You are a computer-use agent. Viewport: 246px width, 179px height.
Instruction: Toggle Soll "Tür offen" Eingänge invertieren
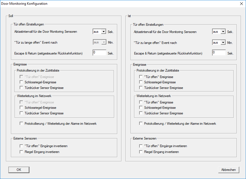[x=21, y=146]
